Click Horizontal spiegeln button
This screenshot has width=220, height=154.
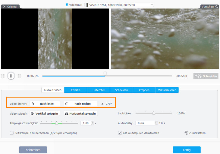coord(81,113)
